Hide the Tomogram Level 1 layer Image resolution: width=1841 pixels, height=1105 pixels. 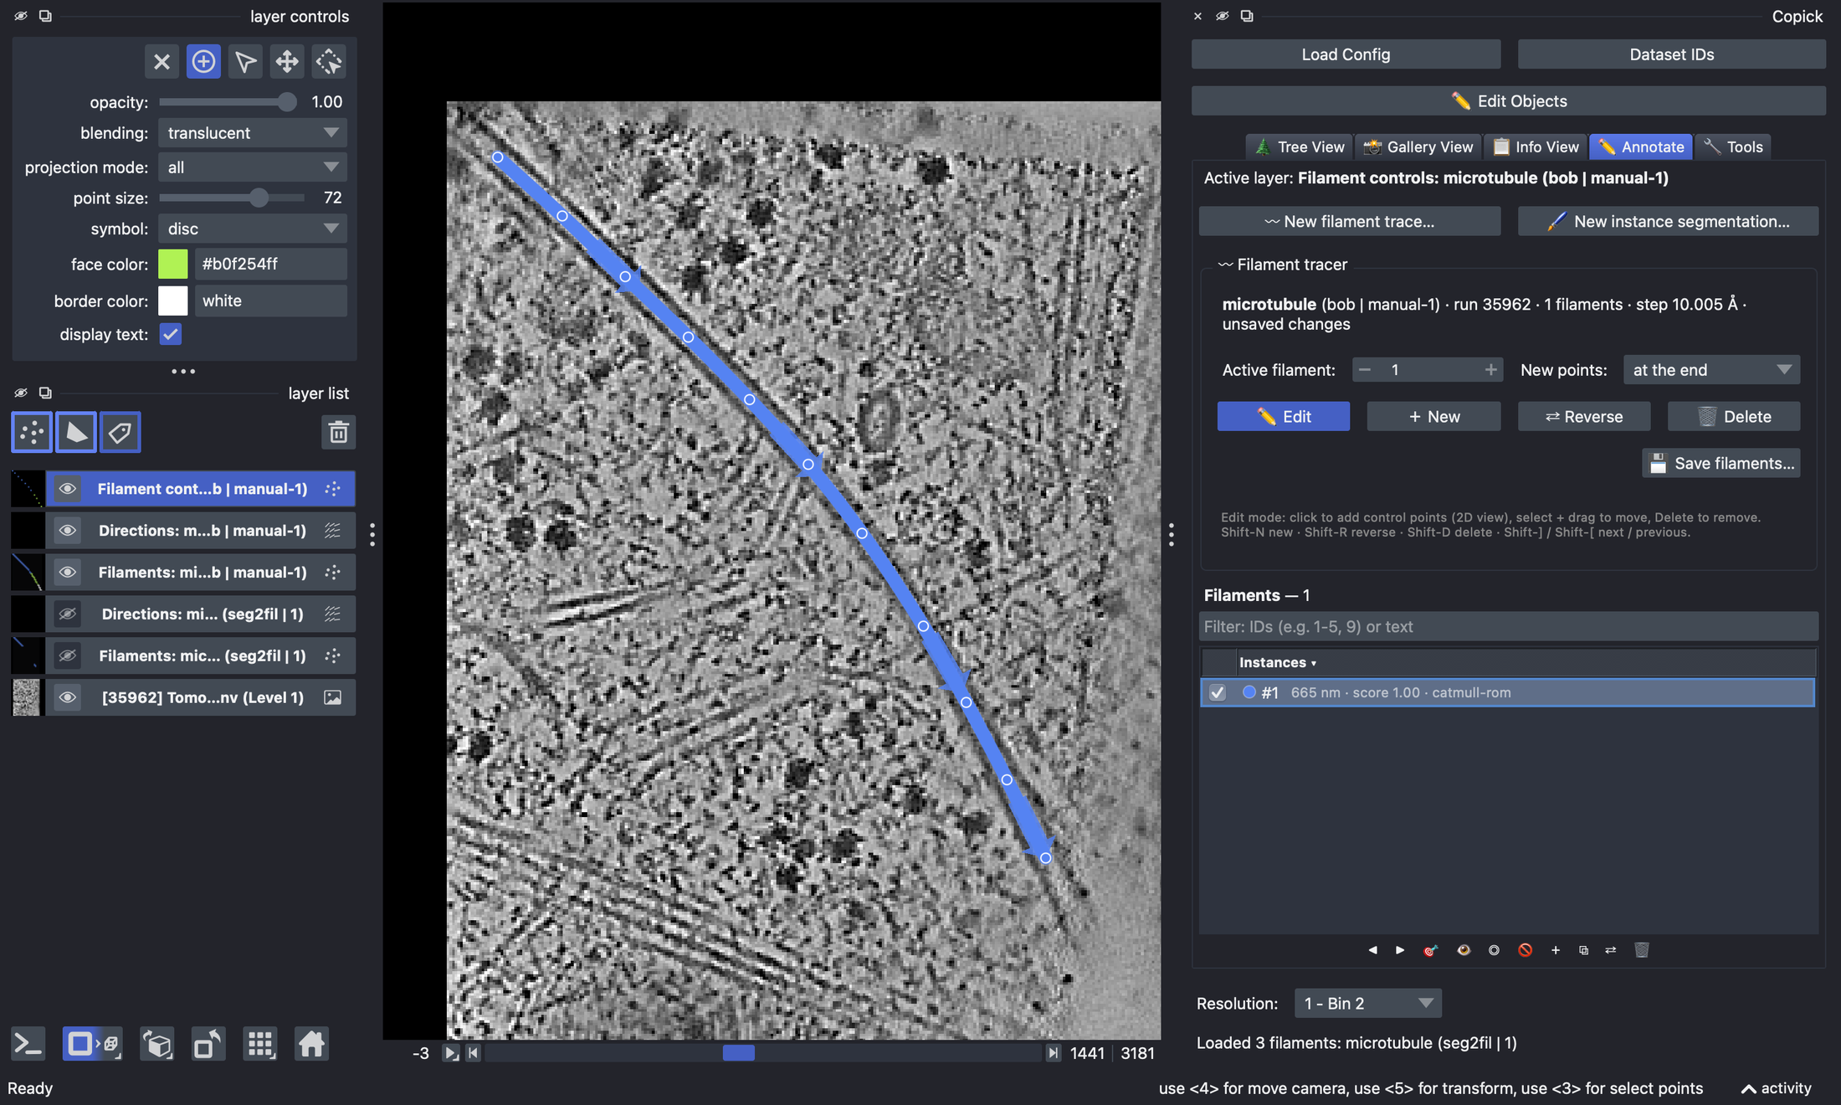(68, 698)
